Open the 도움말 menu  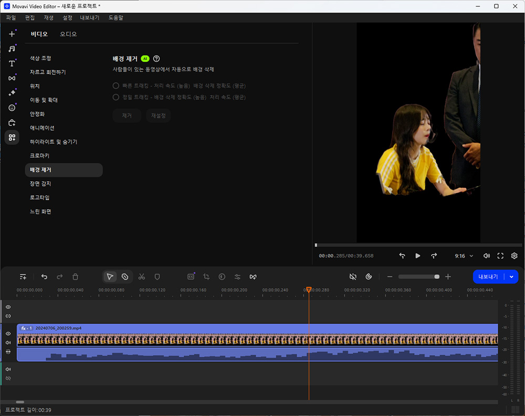coord(116,18)
